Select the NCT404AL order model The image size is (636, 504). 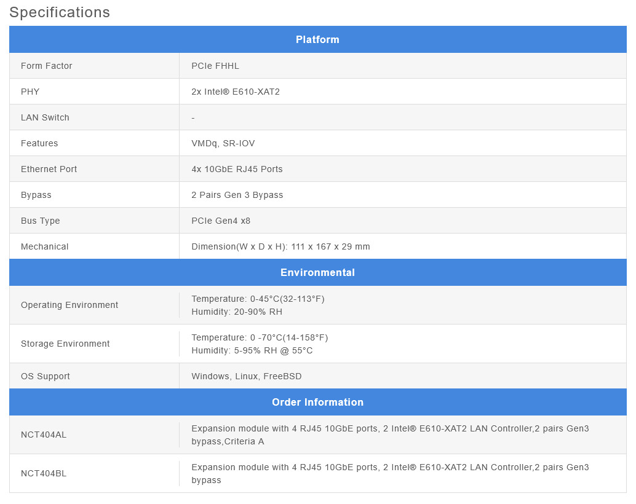click(x=44, y=435)
